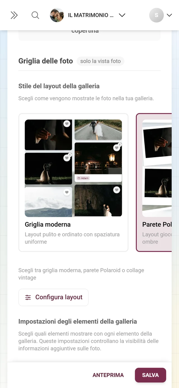Viewport: 179px width, 388px height.
Task: Select the Parete Polaroid layout card
Action: [154, 182]
